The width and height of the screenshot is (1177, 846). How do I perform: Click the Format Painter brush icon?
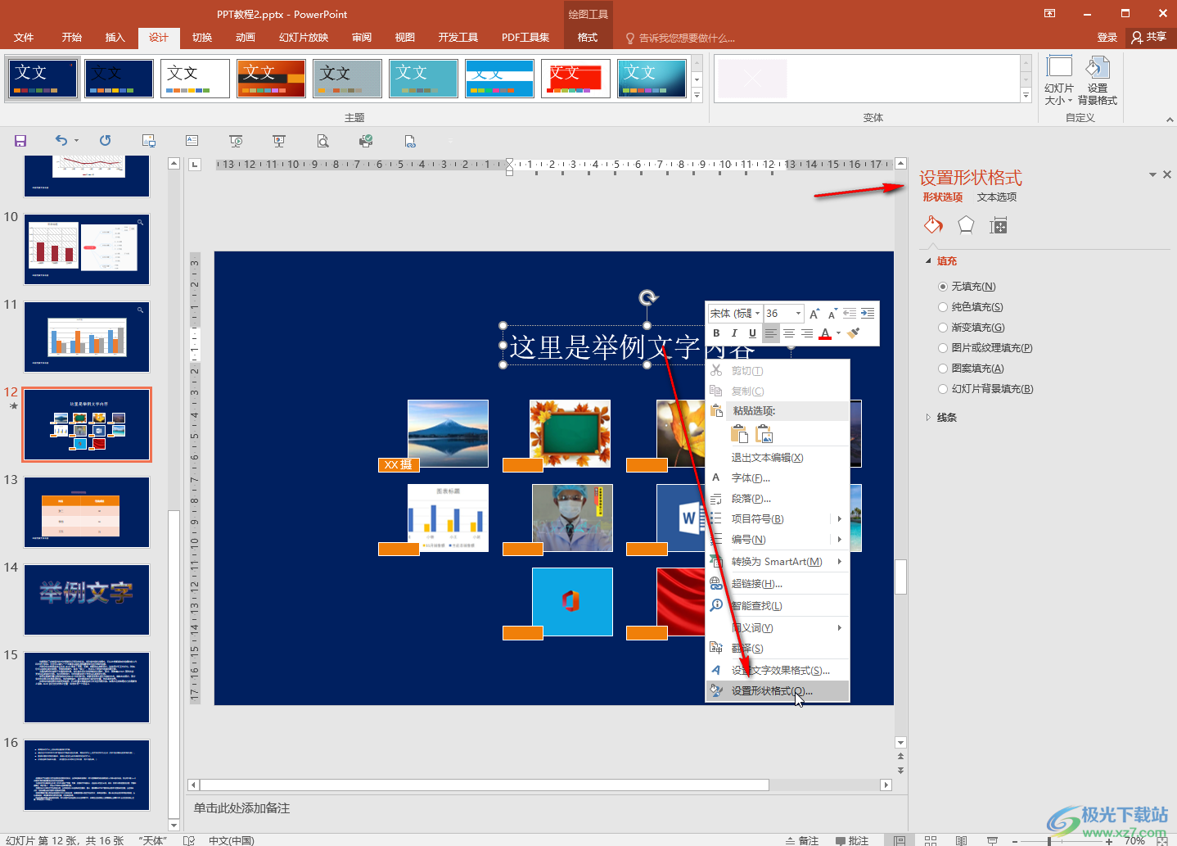(854, 333)
